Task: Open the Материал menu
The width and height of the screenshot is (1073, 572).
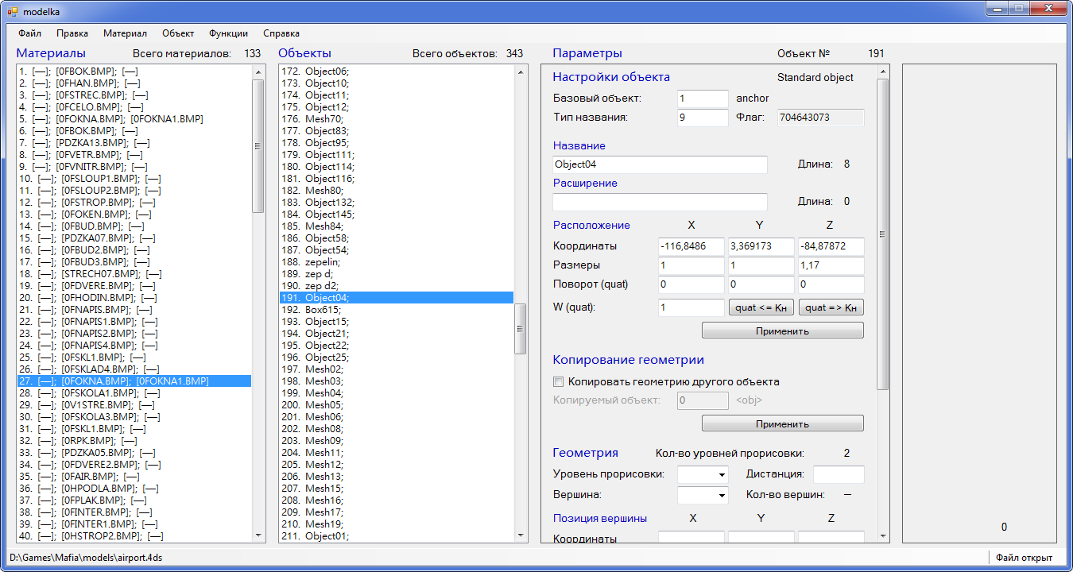Action: (x=125, y=33)
